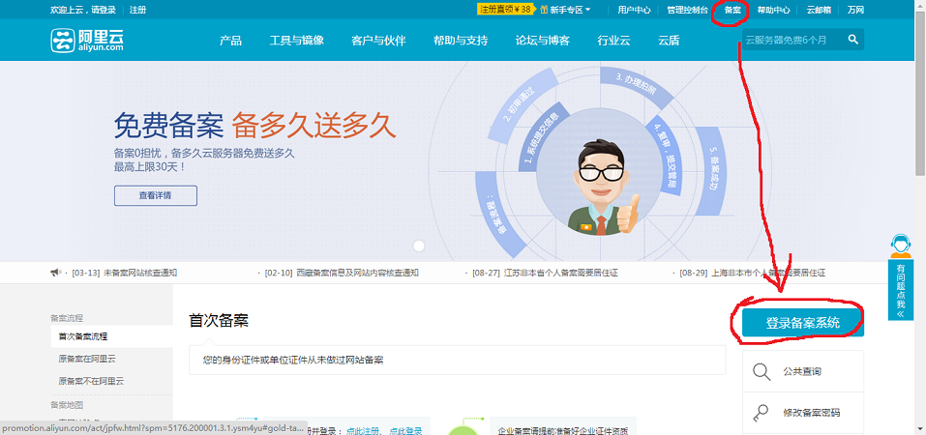Click the customer service headset icon
The height and width of the screenshot is (435, 926).
[x=901, y=246]
